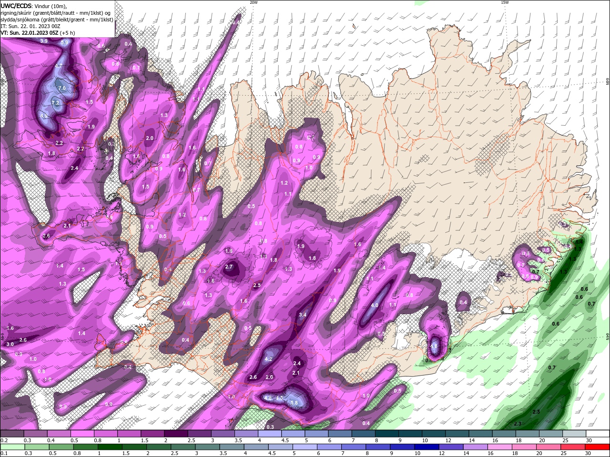Click the "0.1" label of the green rain legend

pos(4,453)
